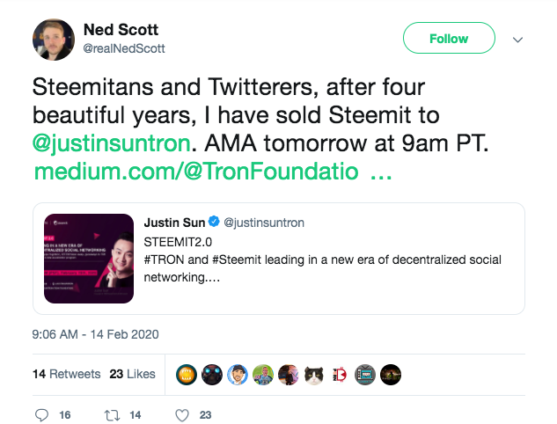Follow Ned Scott
Image resolution: width=557 pixels, height=424 pixels.
point(449,38)
